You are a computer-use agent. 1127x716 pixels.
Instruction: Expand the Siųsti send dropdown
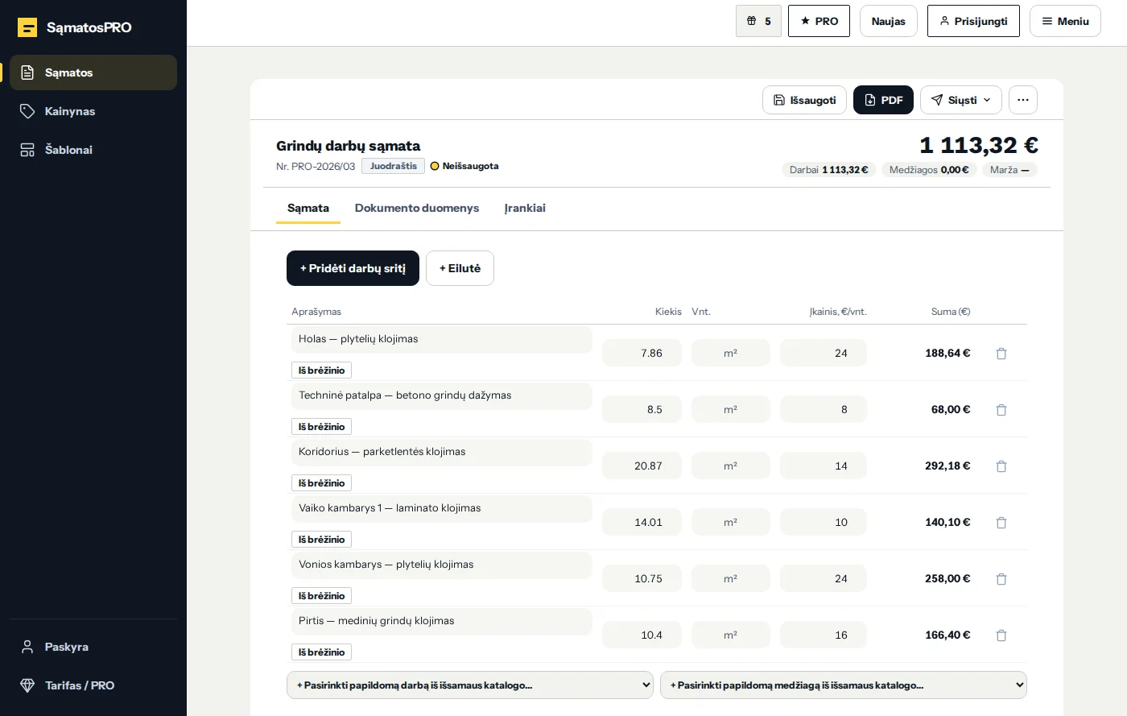point(961,100)
